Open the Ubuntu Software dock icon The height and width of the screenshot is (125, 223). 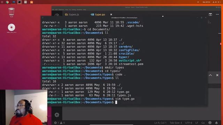tap(32, 2)
